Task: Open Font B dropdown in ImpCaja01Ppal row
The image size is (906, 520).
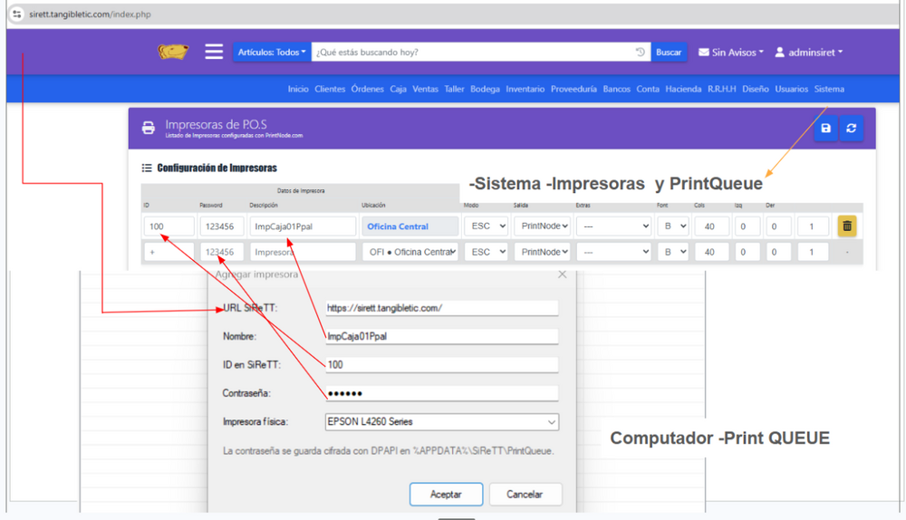Action: pyautogui.click(x=672, y=226)
